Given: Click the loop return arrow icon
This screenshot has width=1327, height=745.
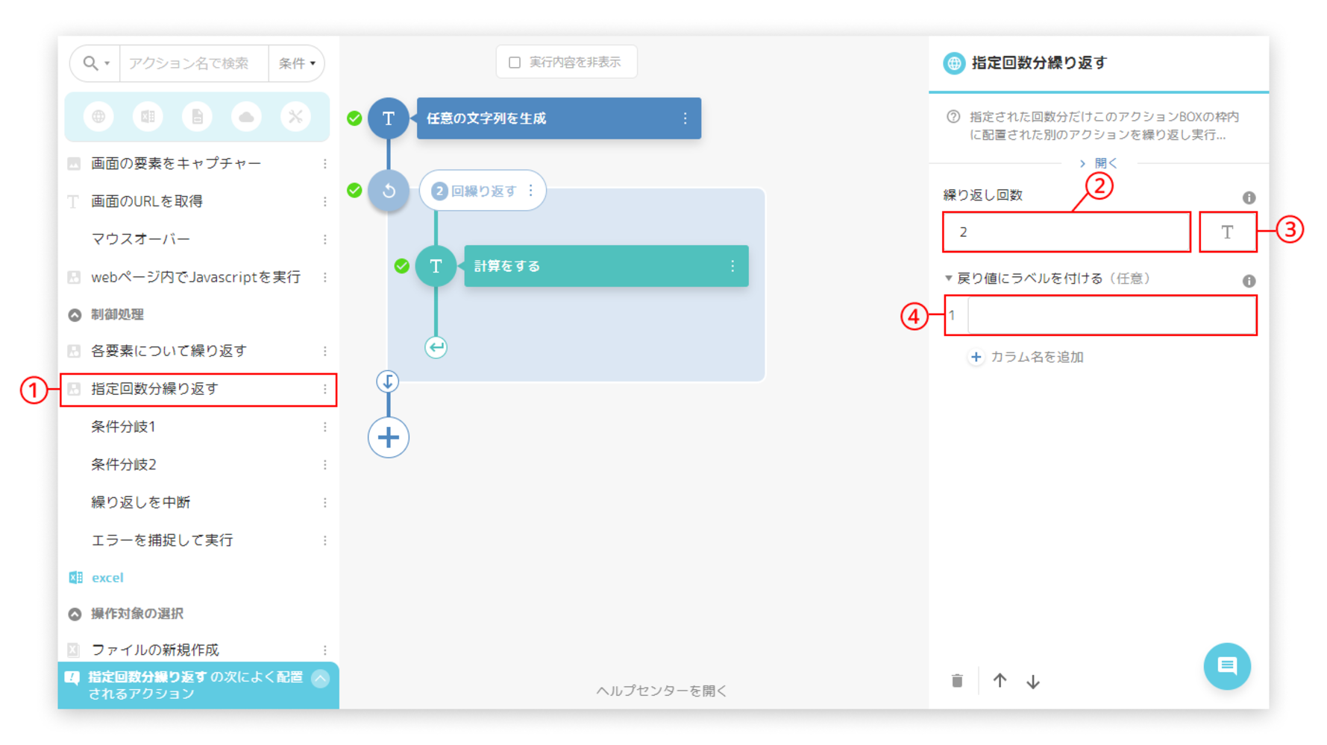Looking at the screenshot, I should point(436,347).
